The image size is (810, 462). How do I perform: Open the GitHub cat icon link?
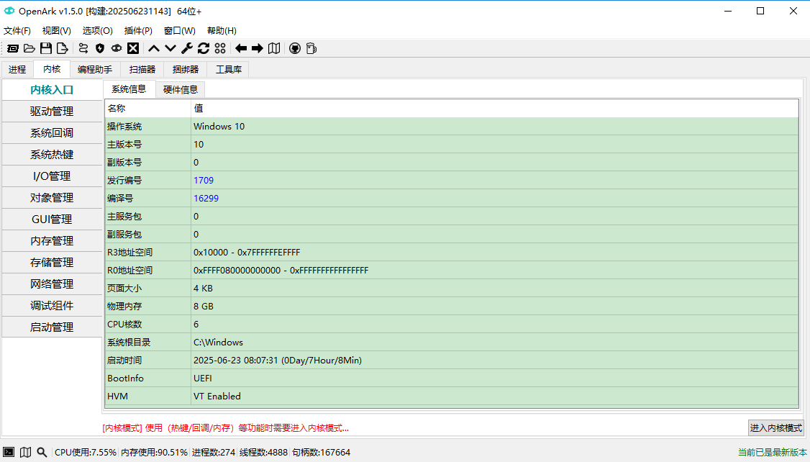(x=294, y=48)
